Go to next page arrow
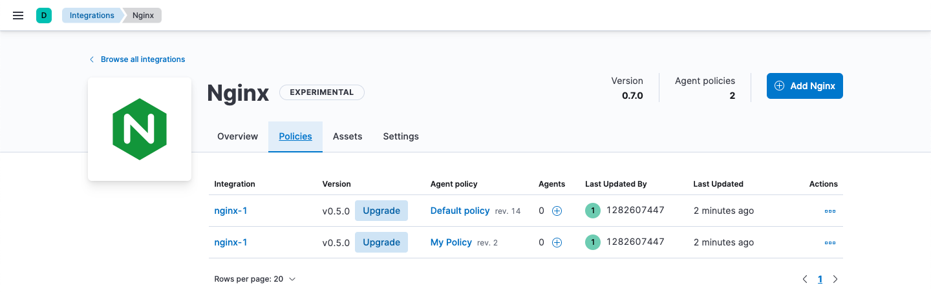This screenshot has width=931, height=292. point(835,279)
